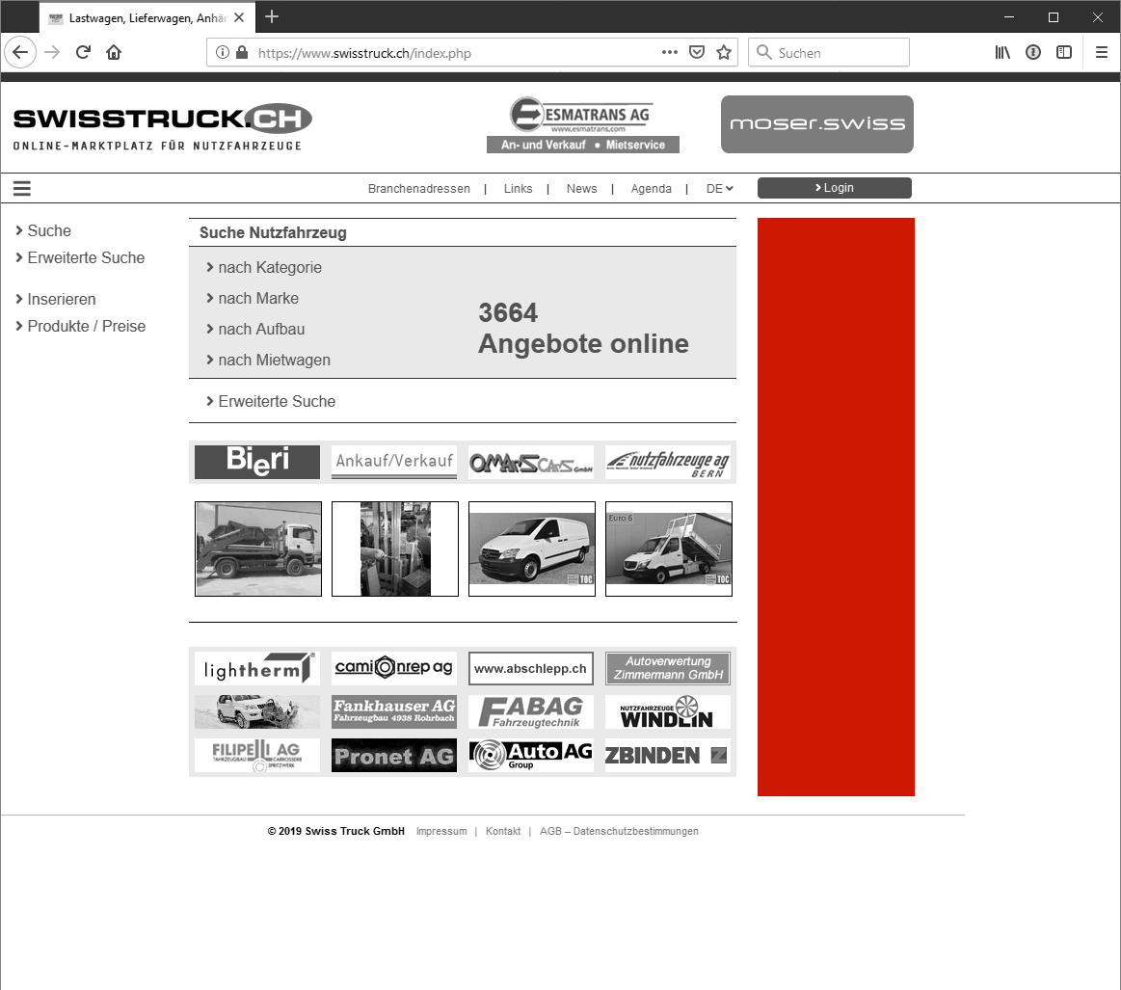Open the News menu item
This screenshot has width=1121, height=990.
tap(581, 189)
